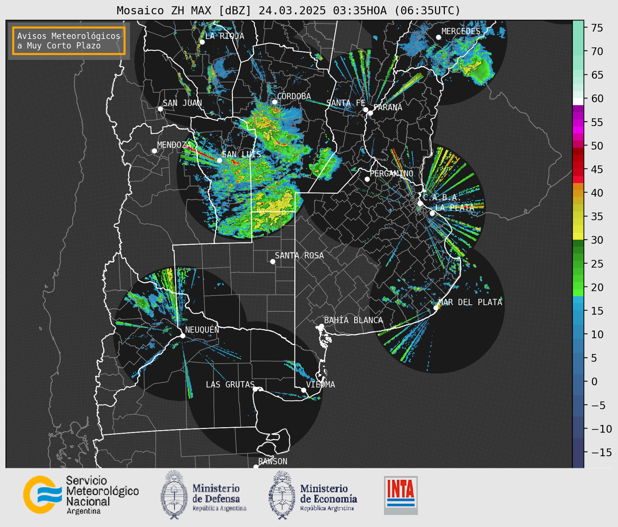Click the orange 40 dBZ color band
The height and width of the screenshot is (527, 618).
click(578, 193)
